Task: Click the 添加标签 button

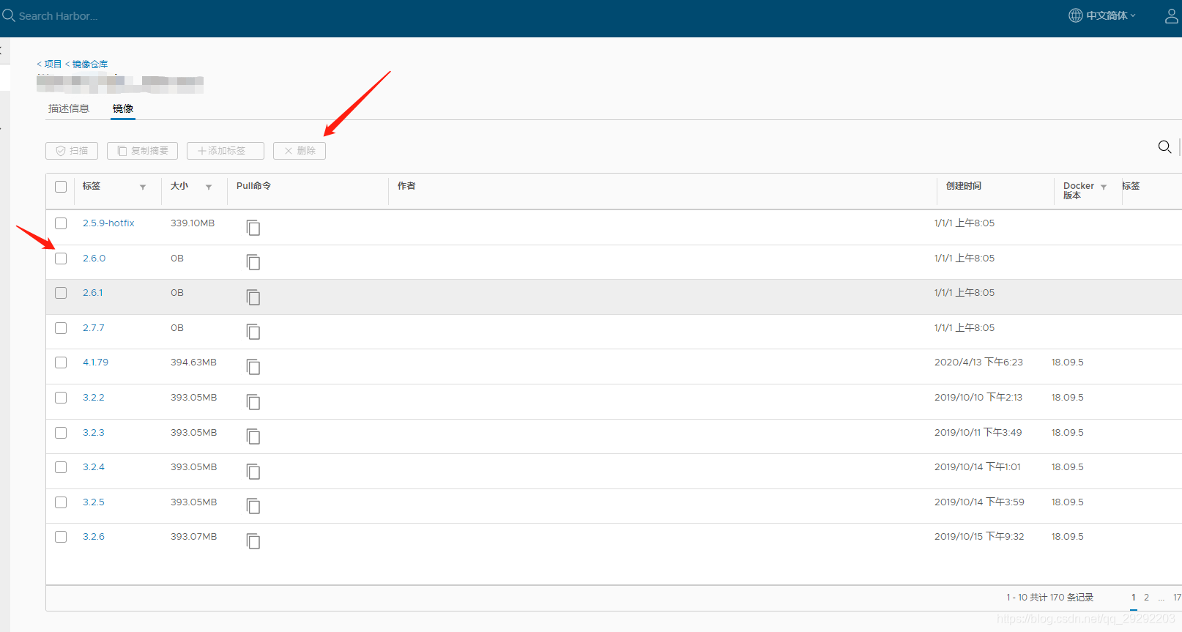Action: point(226,151)
